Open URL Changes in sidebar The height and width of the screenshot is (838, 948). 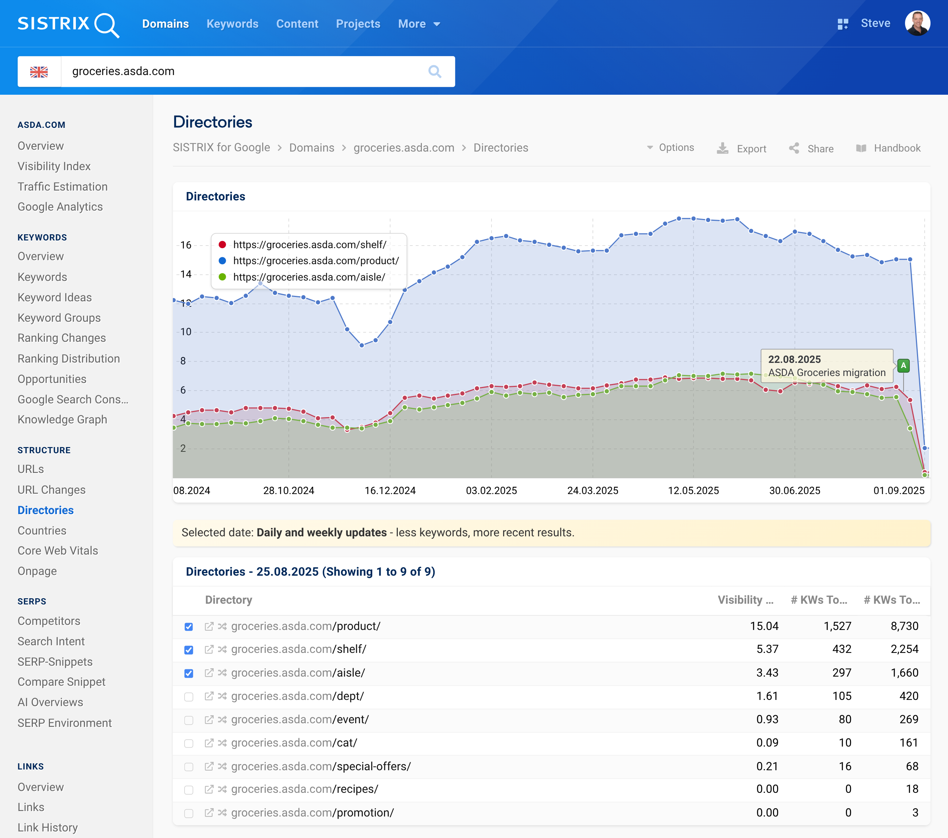coord(51,489)
